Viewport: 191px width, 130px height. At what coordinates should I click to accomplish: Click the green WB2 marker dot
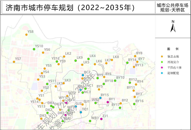click(x=95, y=103)
